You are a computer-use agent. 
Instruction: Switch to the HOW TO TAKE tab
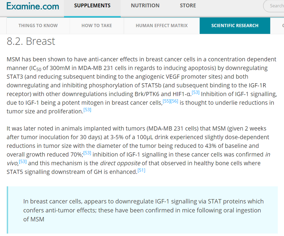[97, 26]
